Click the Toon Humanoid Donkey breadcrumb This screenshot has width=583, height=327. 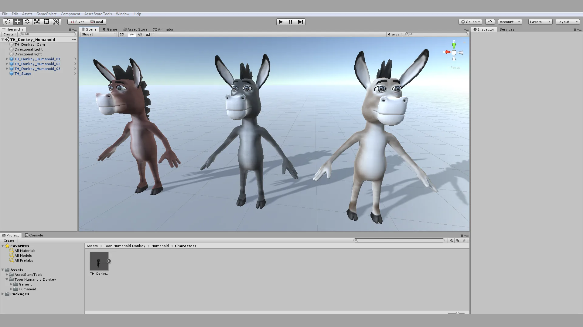[x=124, y=246]
